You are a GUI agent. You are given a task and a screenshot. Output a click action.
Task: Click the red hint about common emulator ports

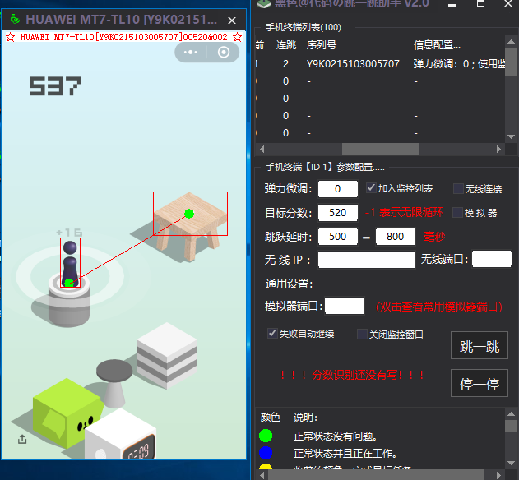439,307
